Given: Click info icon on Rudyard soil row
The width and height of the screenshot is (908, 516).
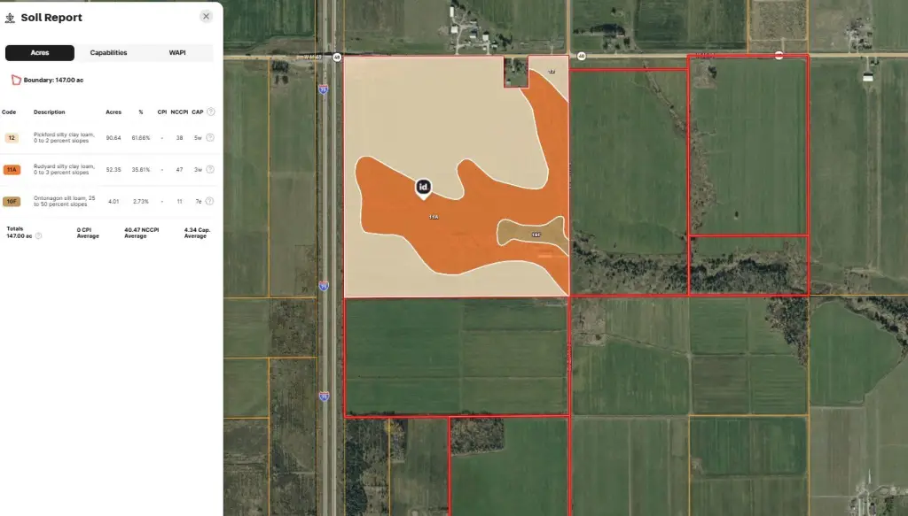Looking at the screenshot, I should tap(210, 169).
